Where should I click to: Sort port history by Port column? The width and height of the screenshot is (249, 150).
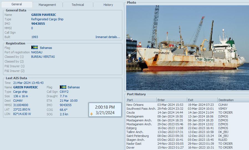point(141,100)
